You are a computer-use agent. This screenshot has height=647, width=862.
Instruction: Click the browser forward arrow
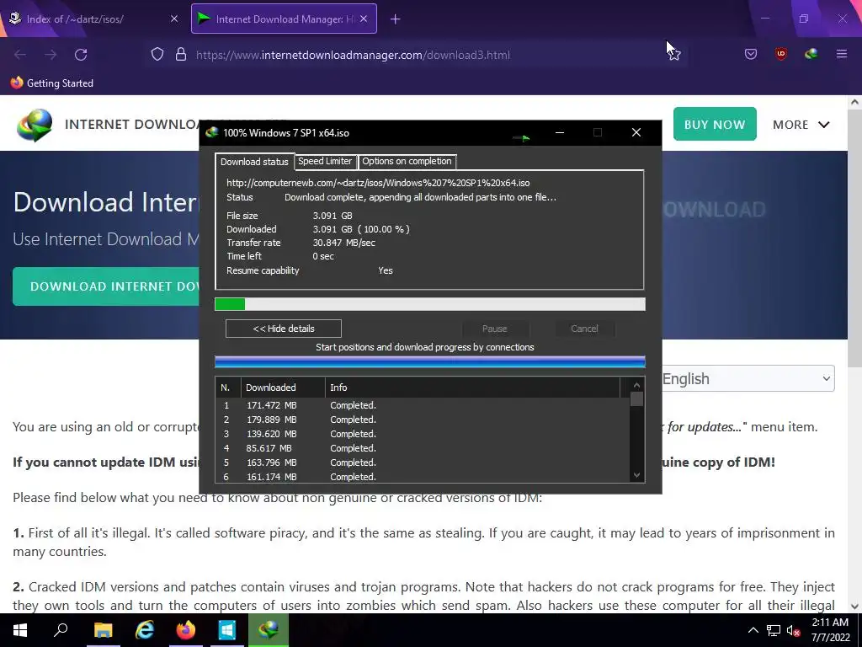point(51,55)
